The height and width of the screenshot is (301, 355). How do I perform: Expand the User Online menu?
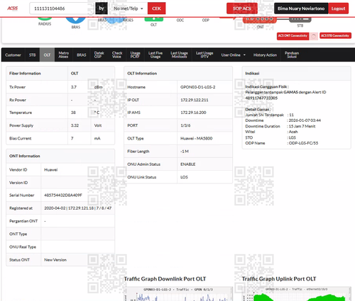click(x=234, y=55)
